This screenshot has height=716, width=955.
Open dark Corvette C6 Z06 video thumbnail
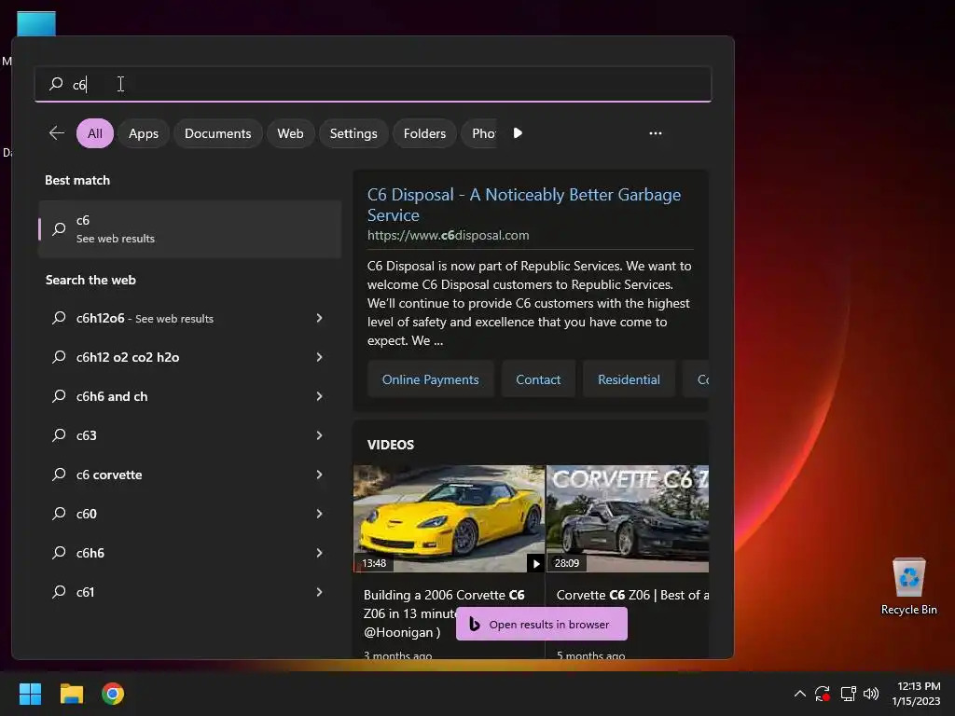tap(628, 518)
